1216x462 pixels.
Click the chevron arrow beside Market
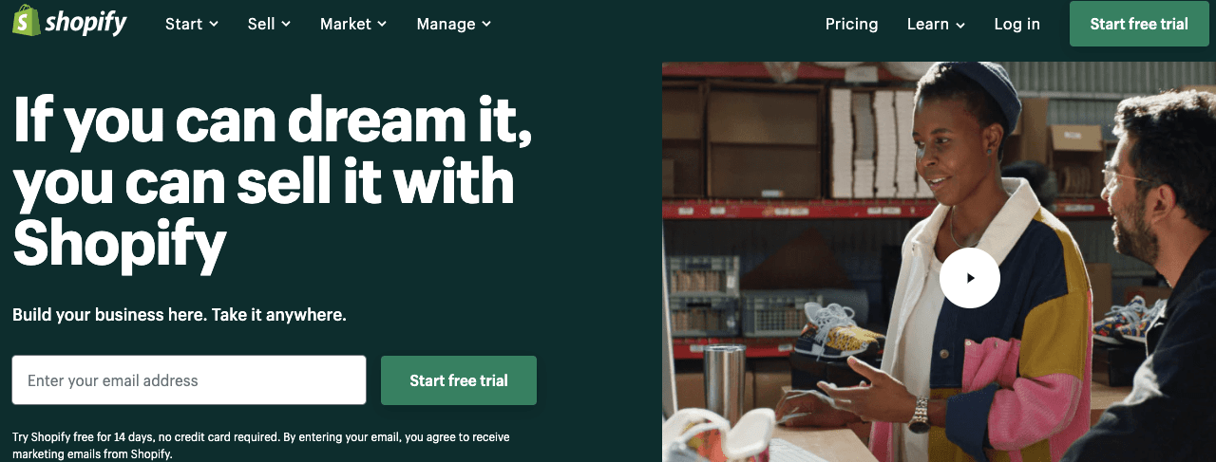click(x=382, y=24)
